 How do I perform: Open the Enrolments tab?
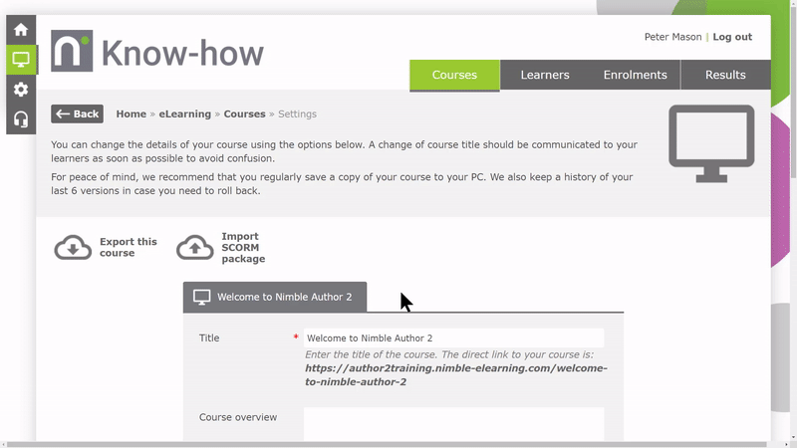[x=635, y=75]
